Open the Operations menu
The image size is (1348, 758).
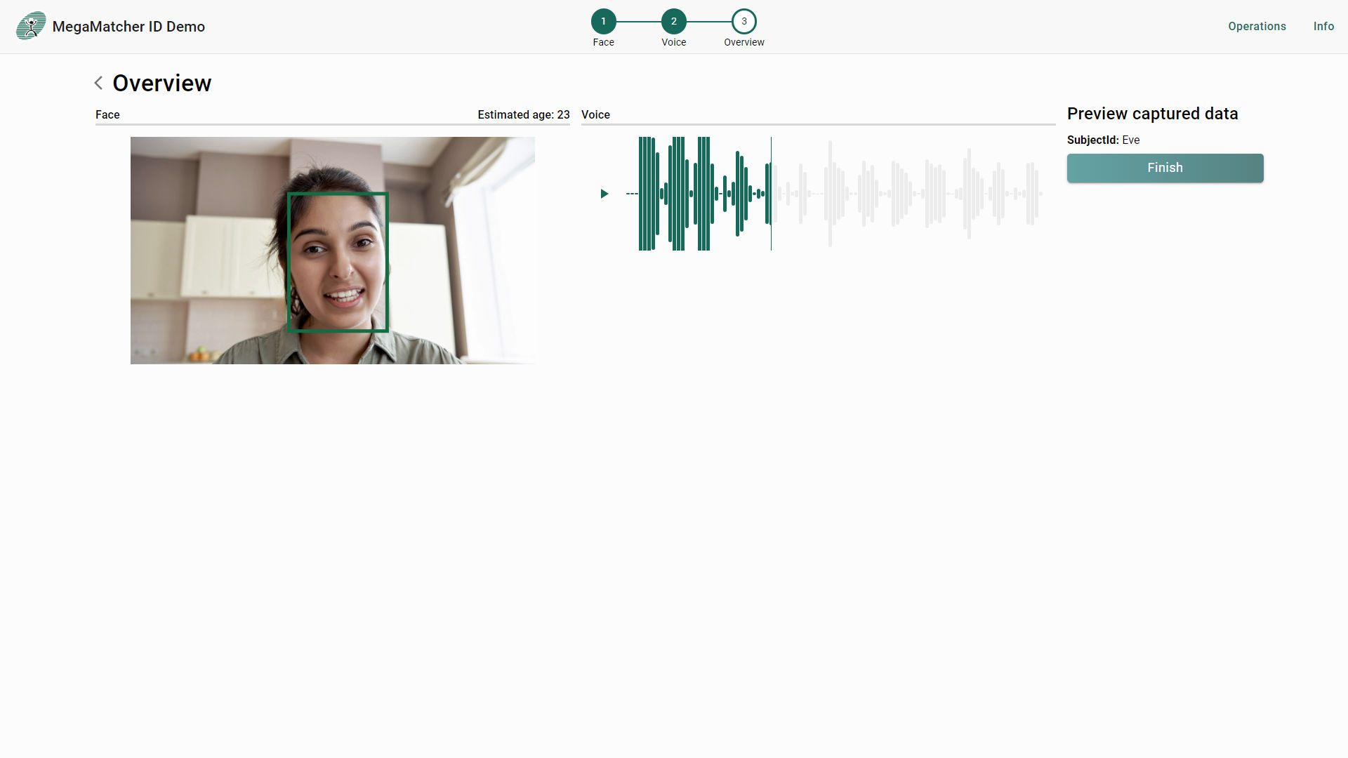pyautogui.click(x=1257, y=26)
